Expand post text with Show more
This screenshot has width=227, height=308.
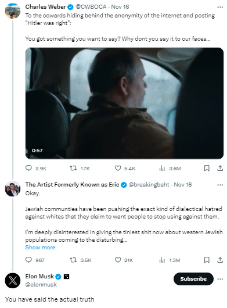pos(40,248)
